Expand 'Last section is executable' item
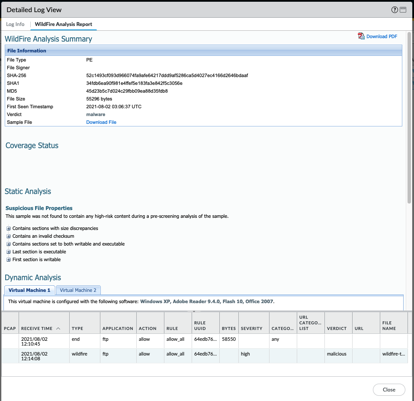414x401 pixels. tap(8, 252)
